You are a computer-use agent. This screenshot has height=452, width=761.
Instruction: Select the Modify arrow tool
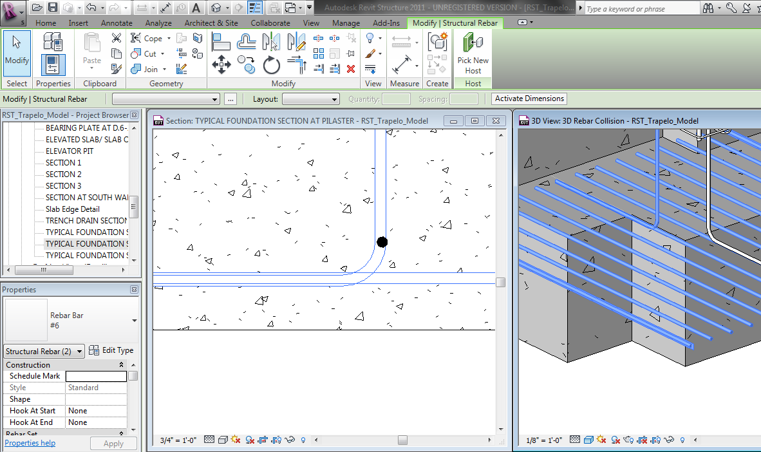point(17,53)
